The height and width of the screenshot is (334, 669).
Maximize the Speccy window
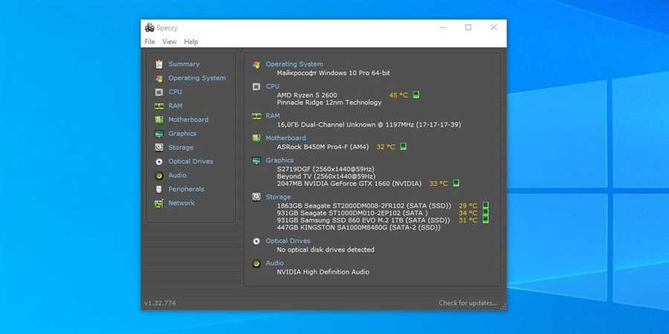click(x=468, y=28)
